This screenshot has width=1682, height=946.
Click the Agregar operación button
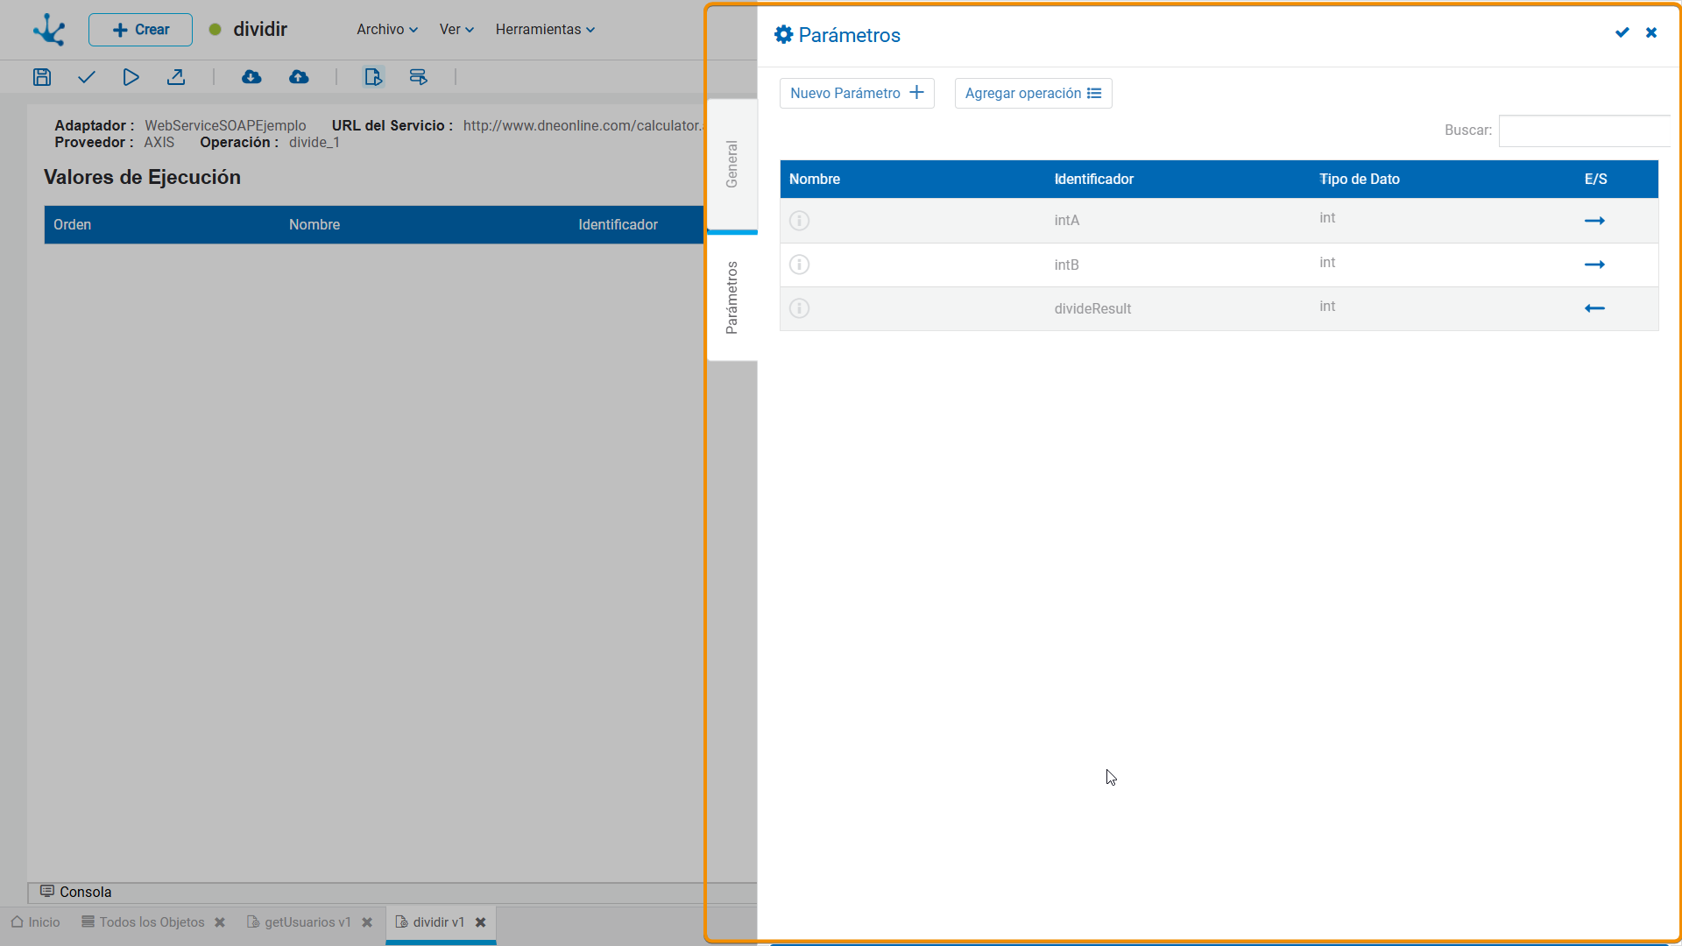pyautogui.click(x=1033, y=93)
